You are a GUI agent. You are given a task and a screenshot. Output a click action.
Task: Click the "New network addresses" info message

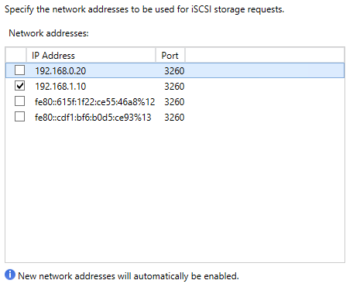tap(129, 276)
